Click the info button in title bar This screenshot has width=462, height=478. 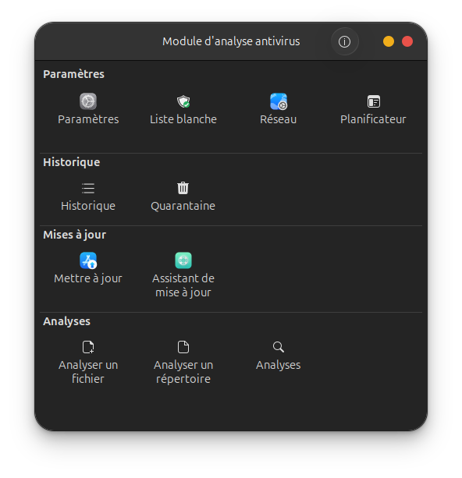pyautogui.click(x=344, y=41)
